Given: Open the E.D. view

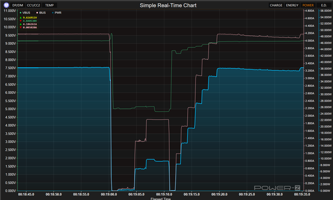Looking at the screenshot, I should (x=324, y=5).
